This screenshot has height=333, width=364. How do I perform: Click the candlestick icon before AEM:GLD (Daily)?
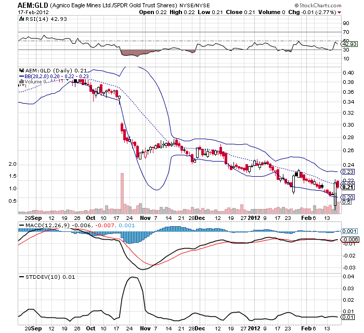point(22,70)
